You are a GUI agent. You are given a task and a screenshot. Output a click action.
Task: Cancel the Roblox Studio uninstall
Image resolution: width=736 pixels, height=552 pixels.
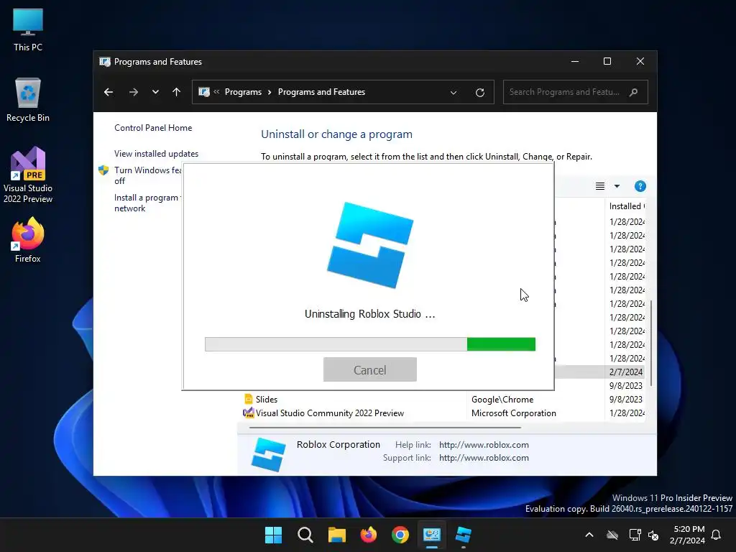(x=370, y=369)
